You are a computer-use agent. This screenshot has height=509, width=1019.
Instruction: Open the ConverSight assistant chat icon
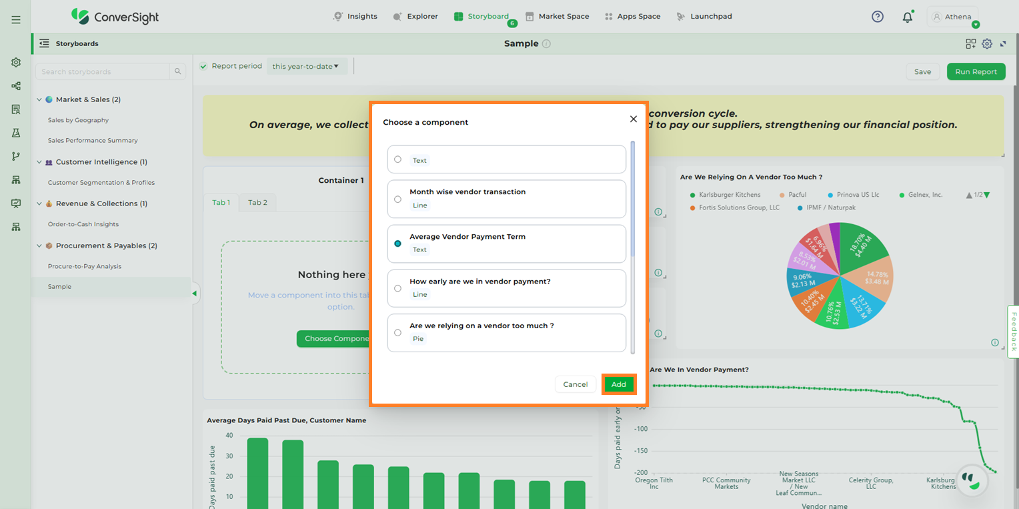point(971,480)
